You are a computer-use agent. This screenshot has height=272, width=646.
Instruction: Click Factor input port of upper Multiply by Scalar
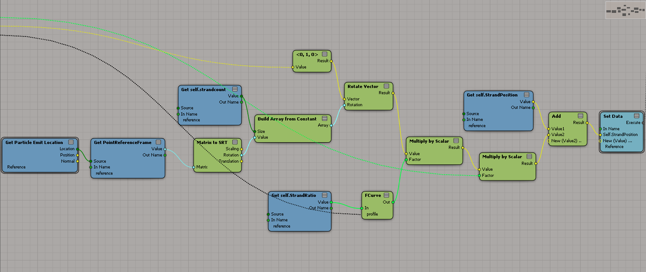(406, 160)
